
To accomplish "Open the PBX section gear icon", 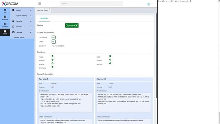I will 5,10.
